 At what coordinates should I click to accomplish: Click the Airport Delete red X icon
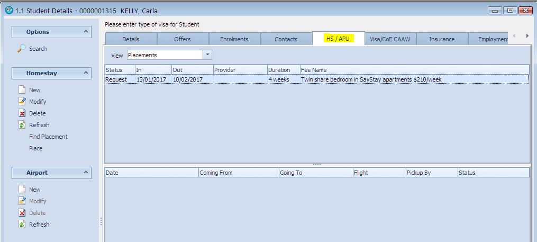pyautogui.click(x=22, y=213)
